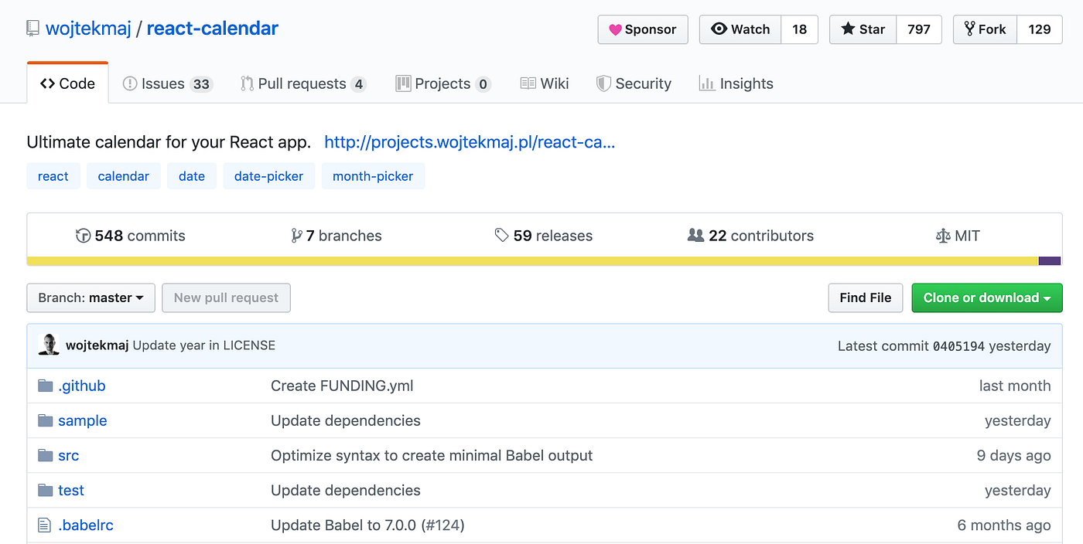Viewport: 1083px width, 544px height.
Task: Open the projects.wojtekmaj.pl website link
Action: coord(470,142)
